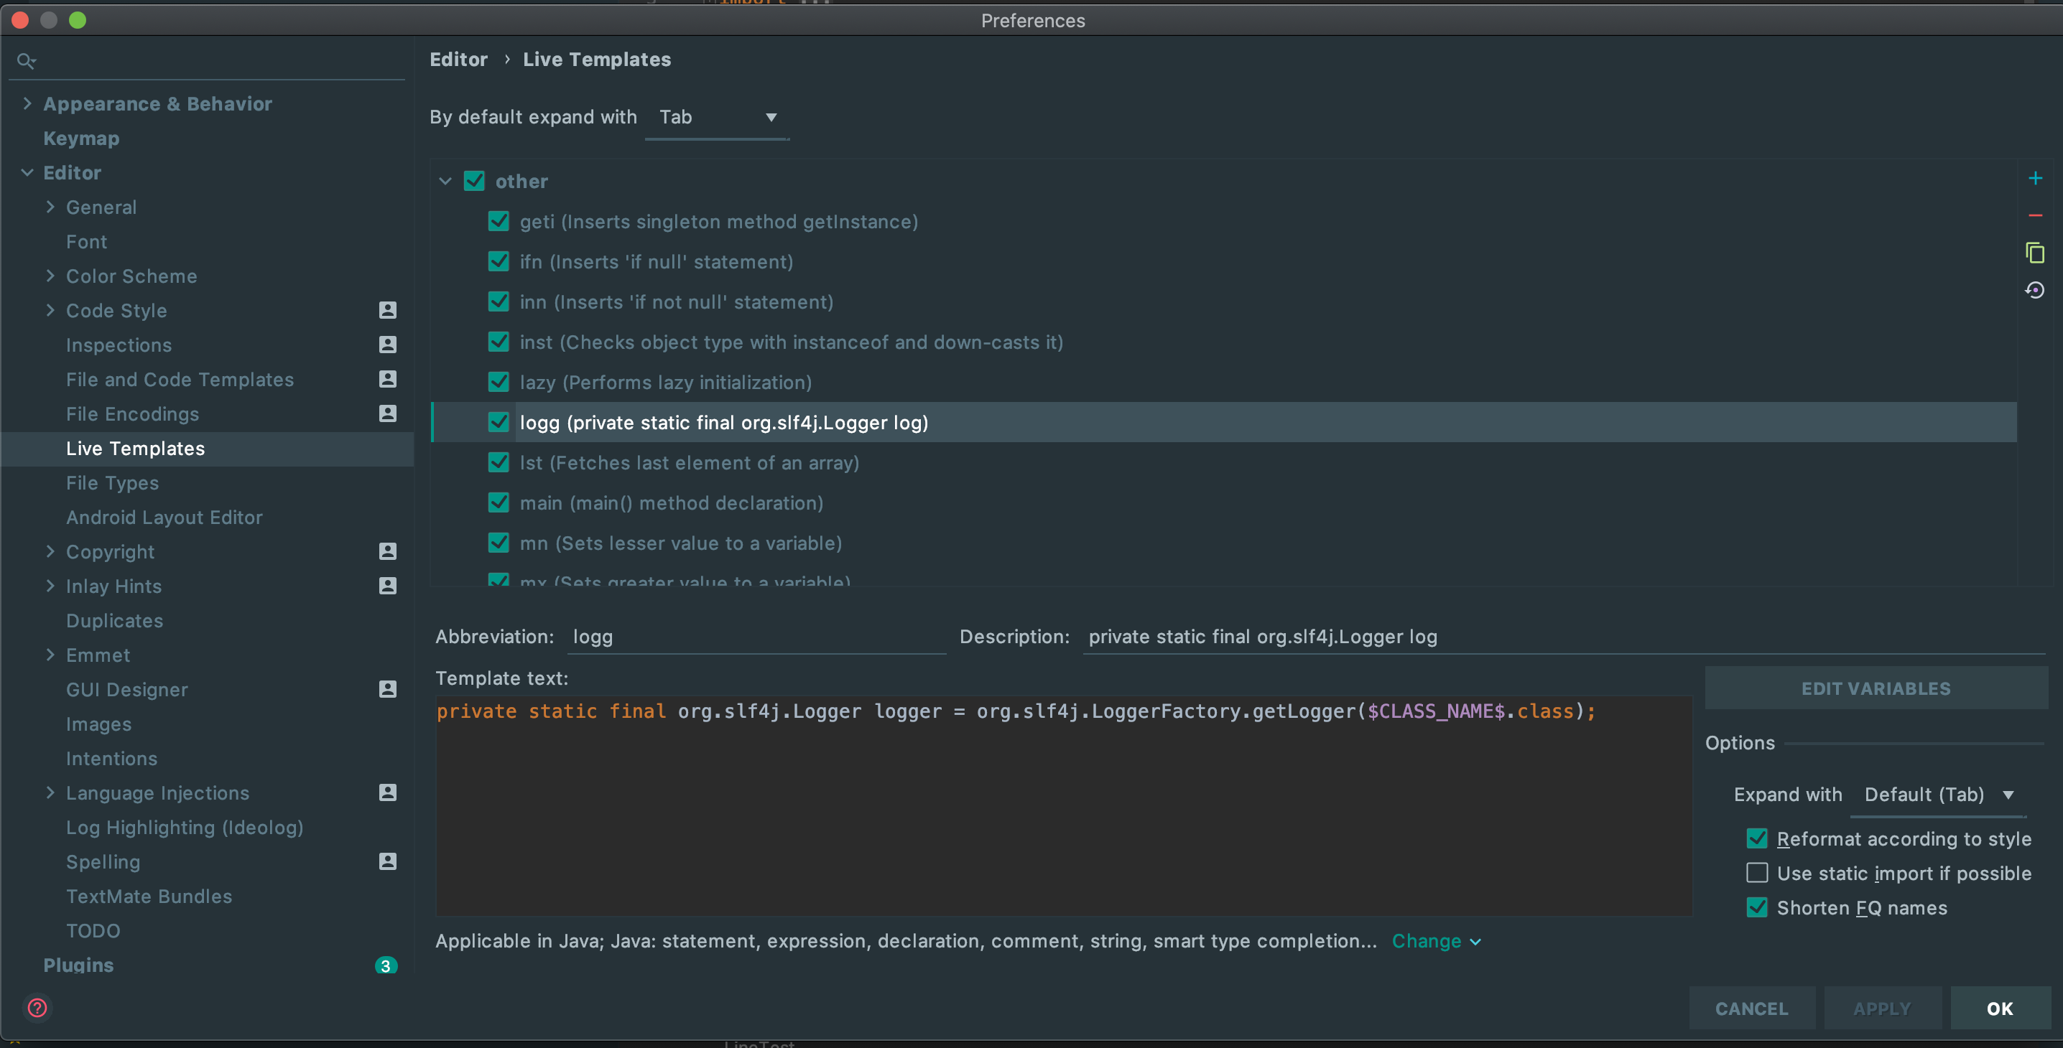Disable the geti template checkbox
This screenshot has width=2063, height=1048.
pyautogui.click(x=499, y=222)
